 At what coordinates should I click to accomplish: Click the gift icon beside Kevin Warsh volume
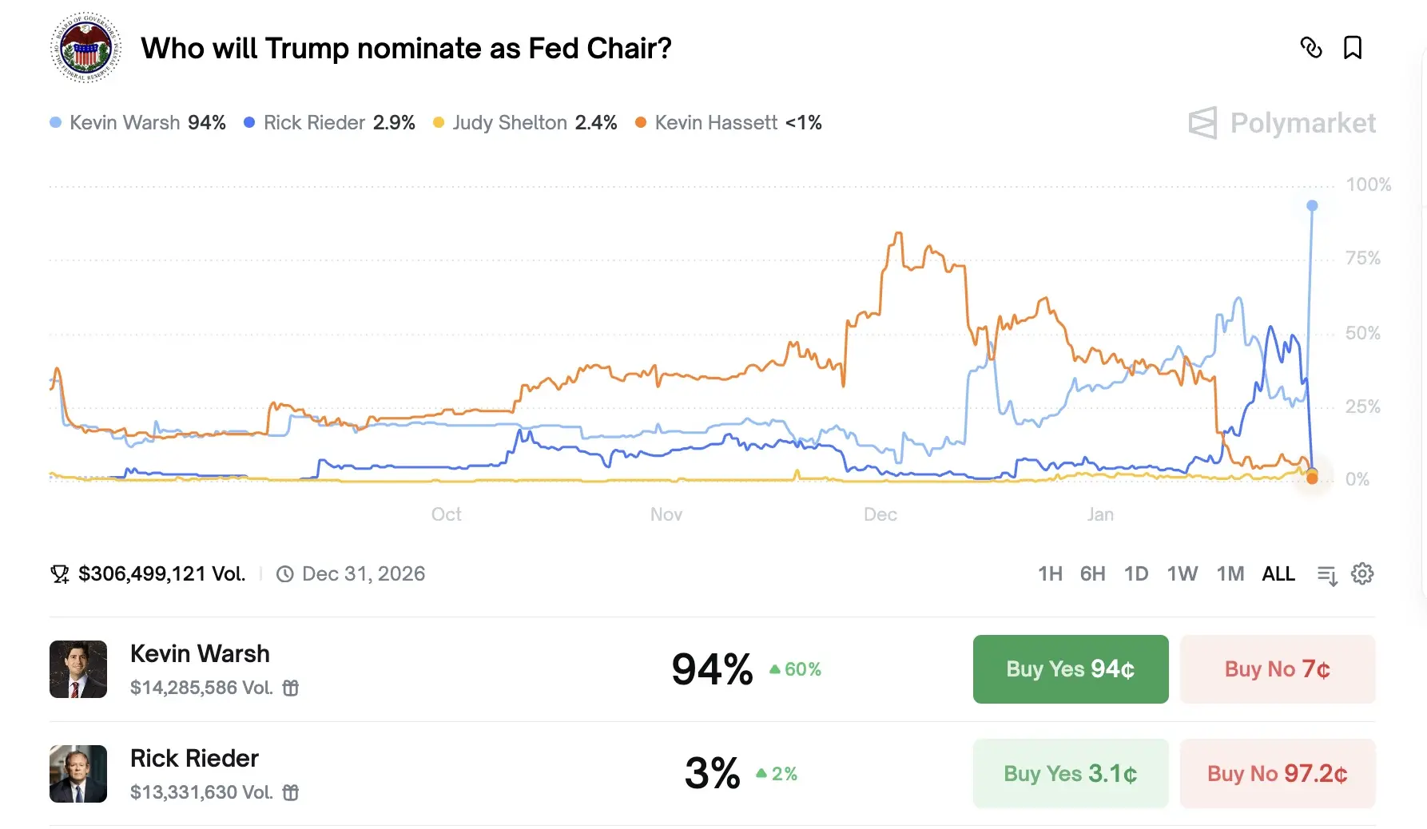291,688
